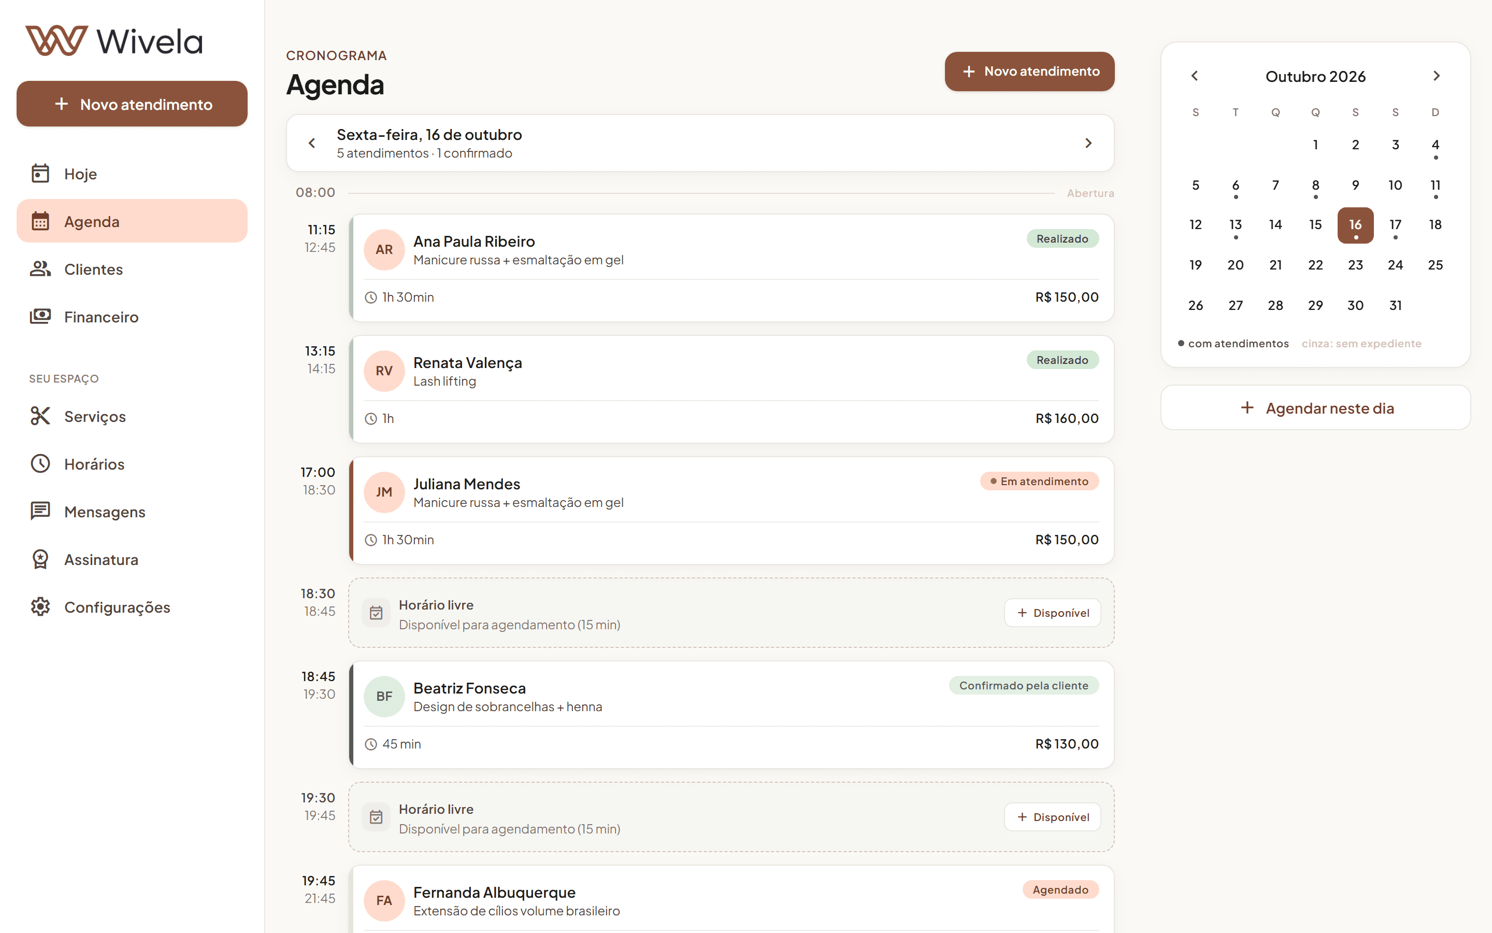
Task: Select Financeiro menu item
Action: click(x=132, y=317)
